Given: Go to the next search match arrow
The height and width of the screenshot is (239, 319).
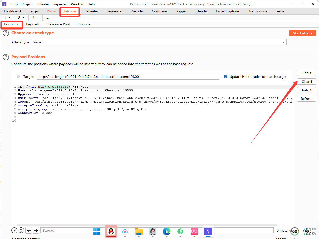Looking at the screenshot, I should (36, 230).
